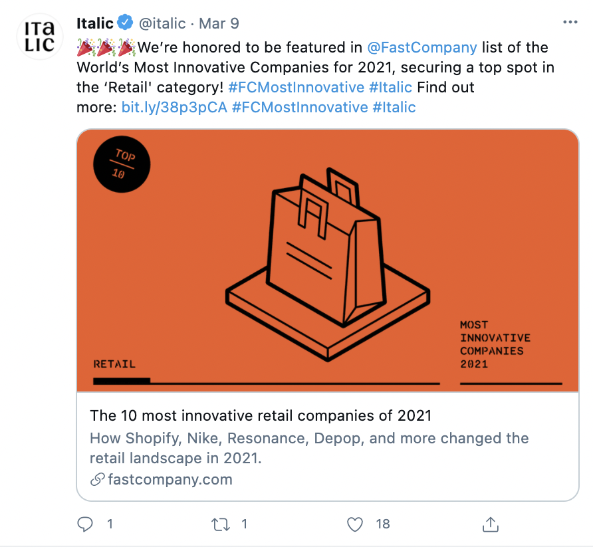Image resolution: width=593 pixels, height=549 pixels.
Task: Like the tweet with the heart icon
Action: point(355,524)
